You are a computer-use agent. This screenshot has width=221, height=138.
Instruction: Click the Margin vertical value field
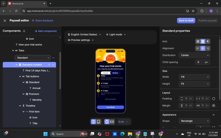(x=186, y=105)
